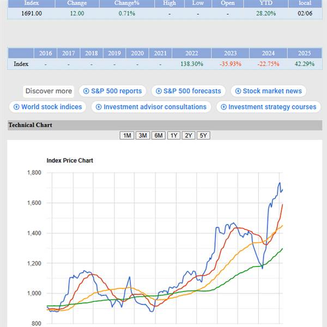This screenshot has height=327, width=327.
Task: Click the green moving-average line end
Action: coord(282,249)
